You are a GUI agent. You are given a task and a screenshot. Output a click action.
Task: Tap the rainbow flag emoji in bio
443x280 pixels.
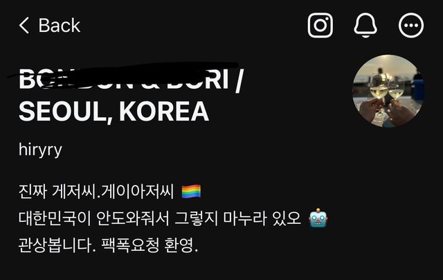click(x=191, y=191)
